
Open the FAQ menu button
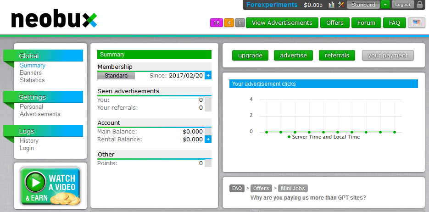point(395,22)
